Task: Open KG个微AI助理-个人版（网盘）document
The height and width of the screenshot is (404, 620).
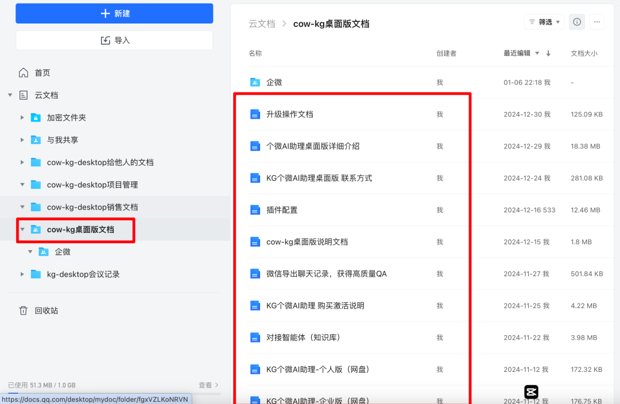Action: [318, 369]
